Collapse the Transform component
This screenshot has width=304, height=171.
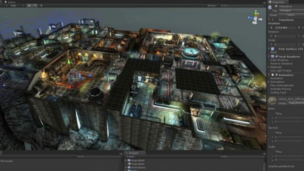(x=269, y=20)
